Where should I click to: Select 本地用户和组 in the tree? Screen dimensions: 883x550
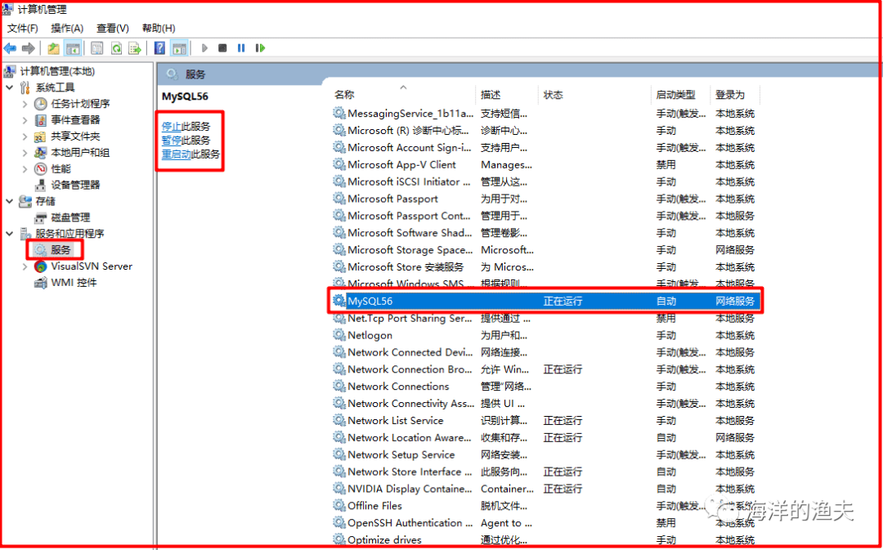click(80, 153)
